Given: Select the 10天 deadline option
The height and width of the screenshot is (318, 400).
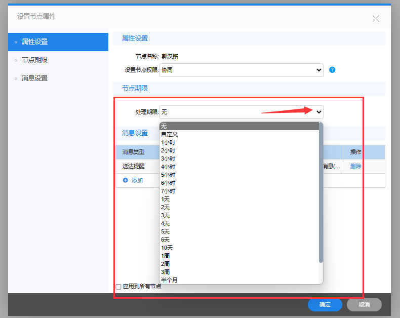Looking at the screenshot, I should (167, 248).
